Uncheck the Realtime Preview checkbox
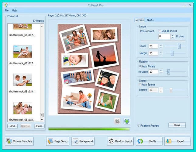The image size is (196, 152). click(x=139, y=125)
